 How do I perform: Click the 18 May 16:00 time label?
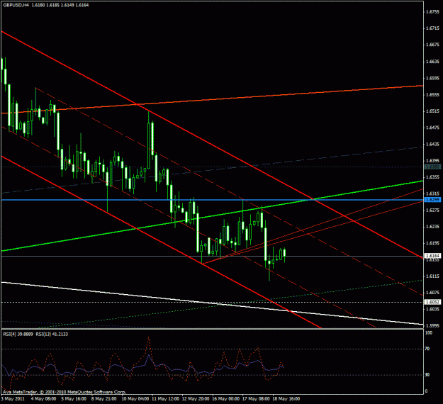(x=286, y=399)
